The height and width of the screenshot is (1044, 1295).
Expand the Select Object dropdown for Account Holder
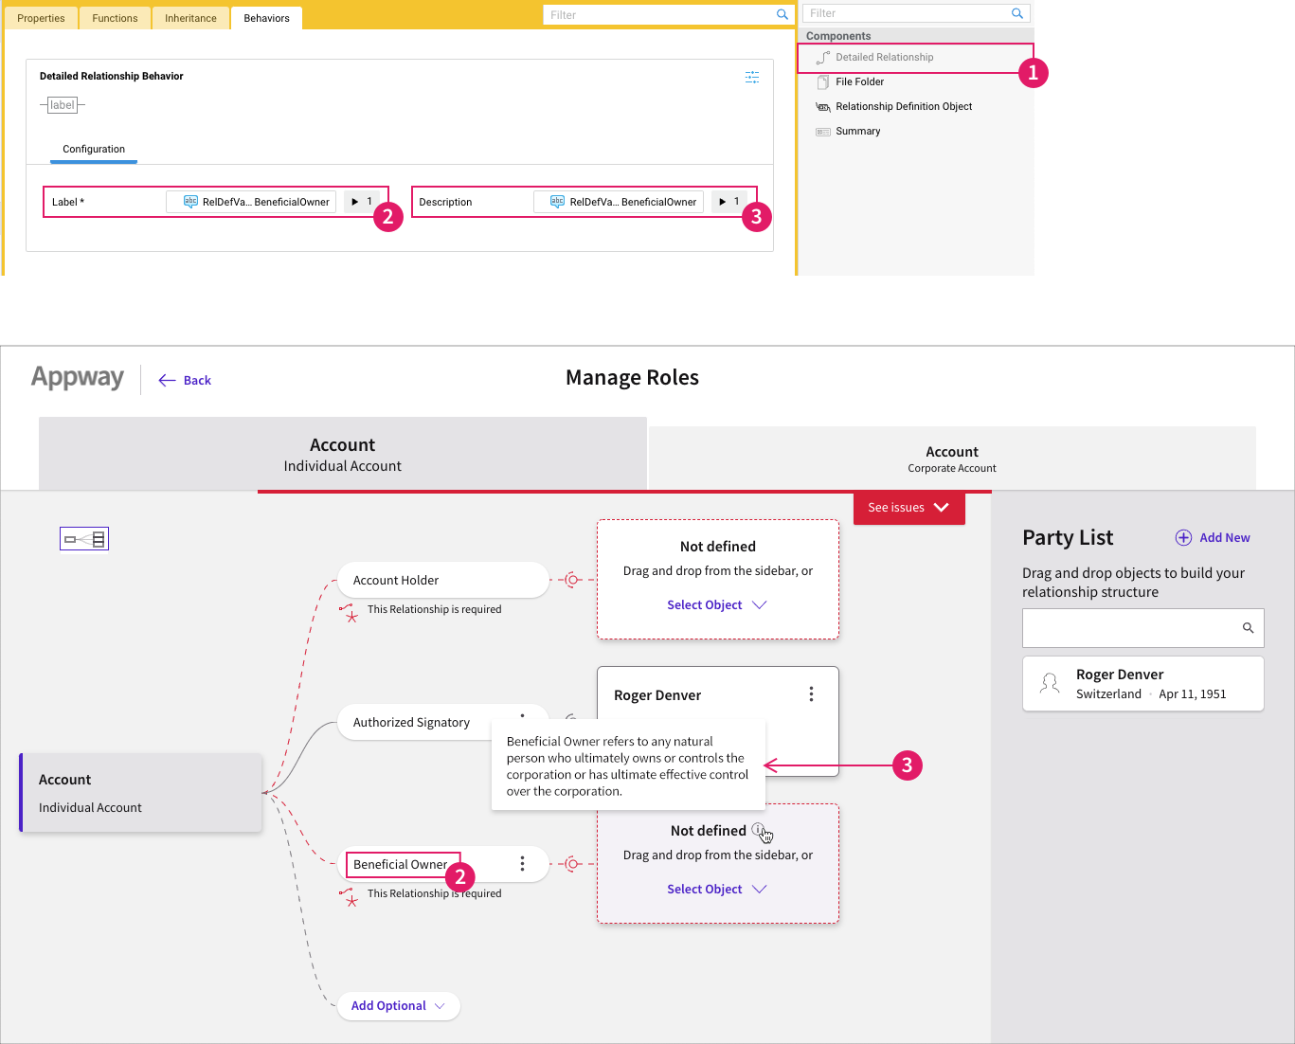click(x=717, y=604)
